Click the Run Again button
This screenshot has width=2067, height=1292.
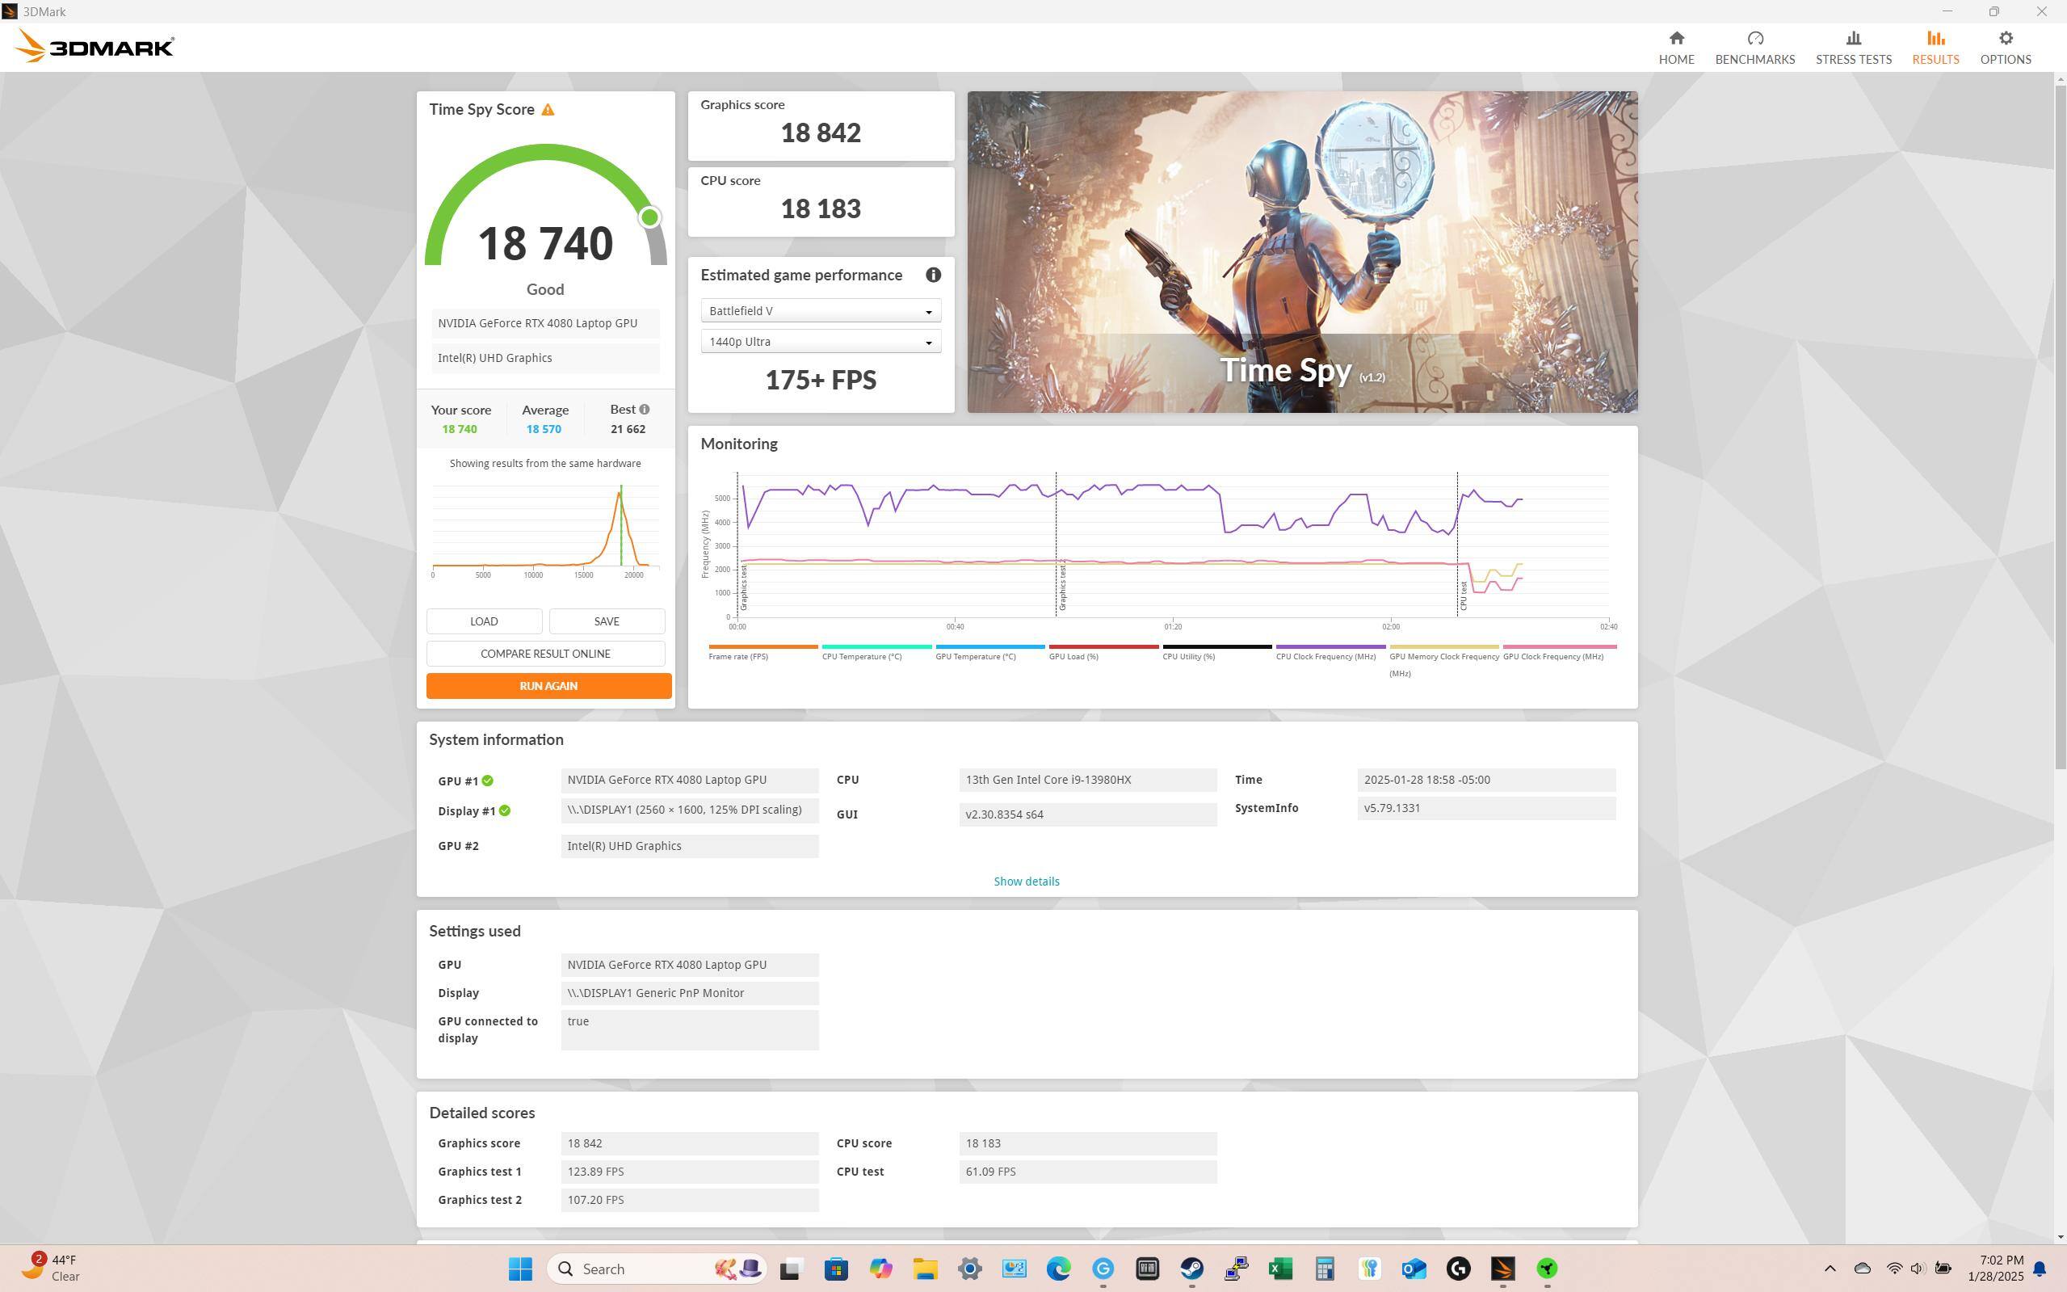pos(548,686)
